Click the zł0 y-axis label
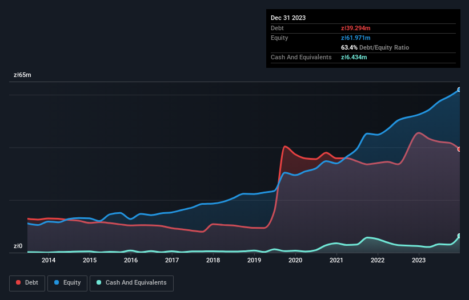The image size is (469, 300). [x=18, y=246]
